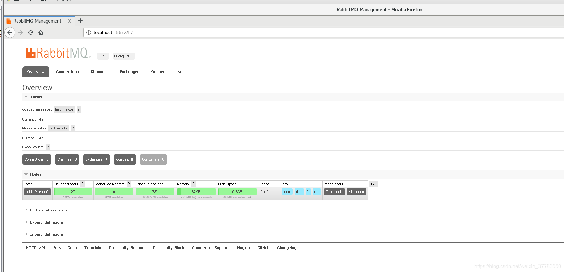Open help for Socket descriptors column
The width and height of the screenshot is (564, 272).
[x=129, y=184]
